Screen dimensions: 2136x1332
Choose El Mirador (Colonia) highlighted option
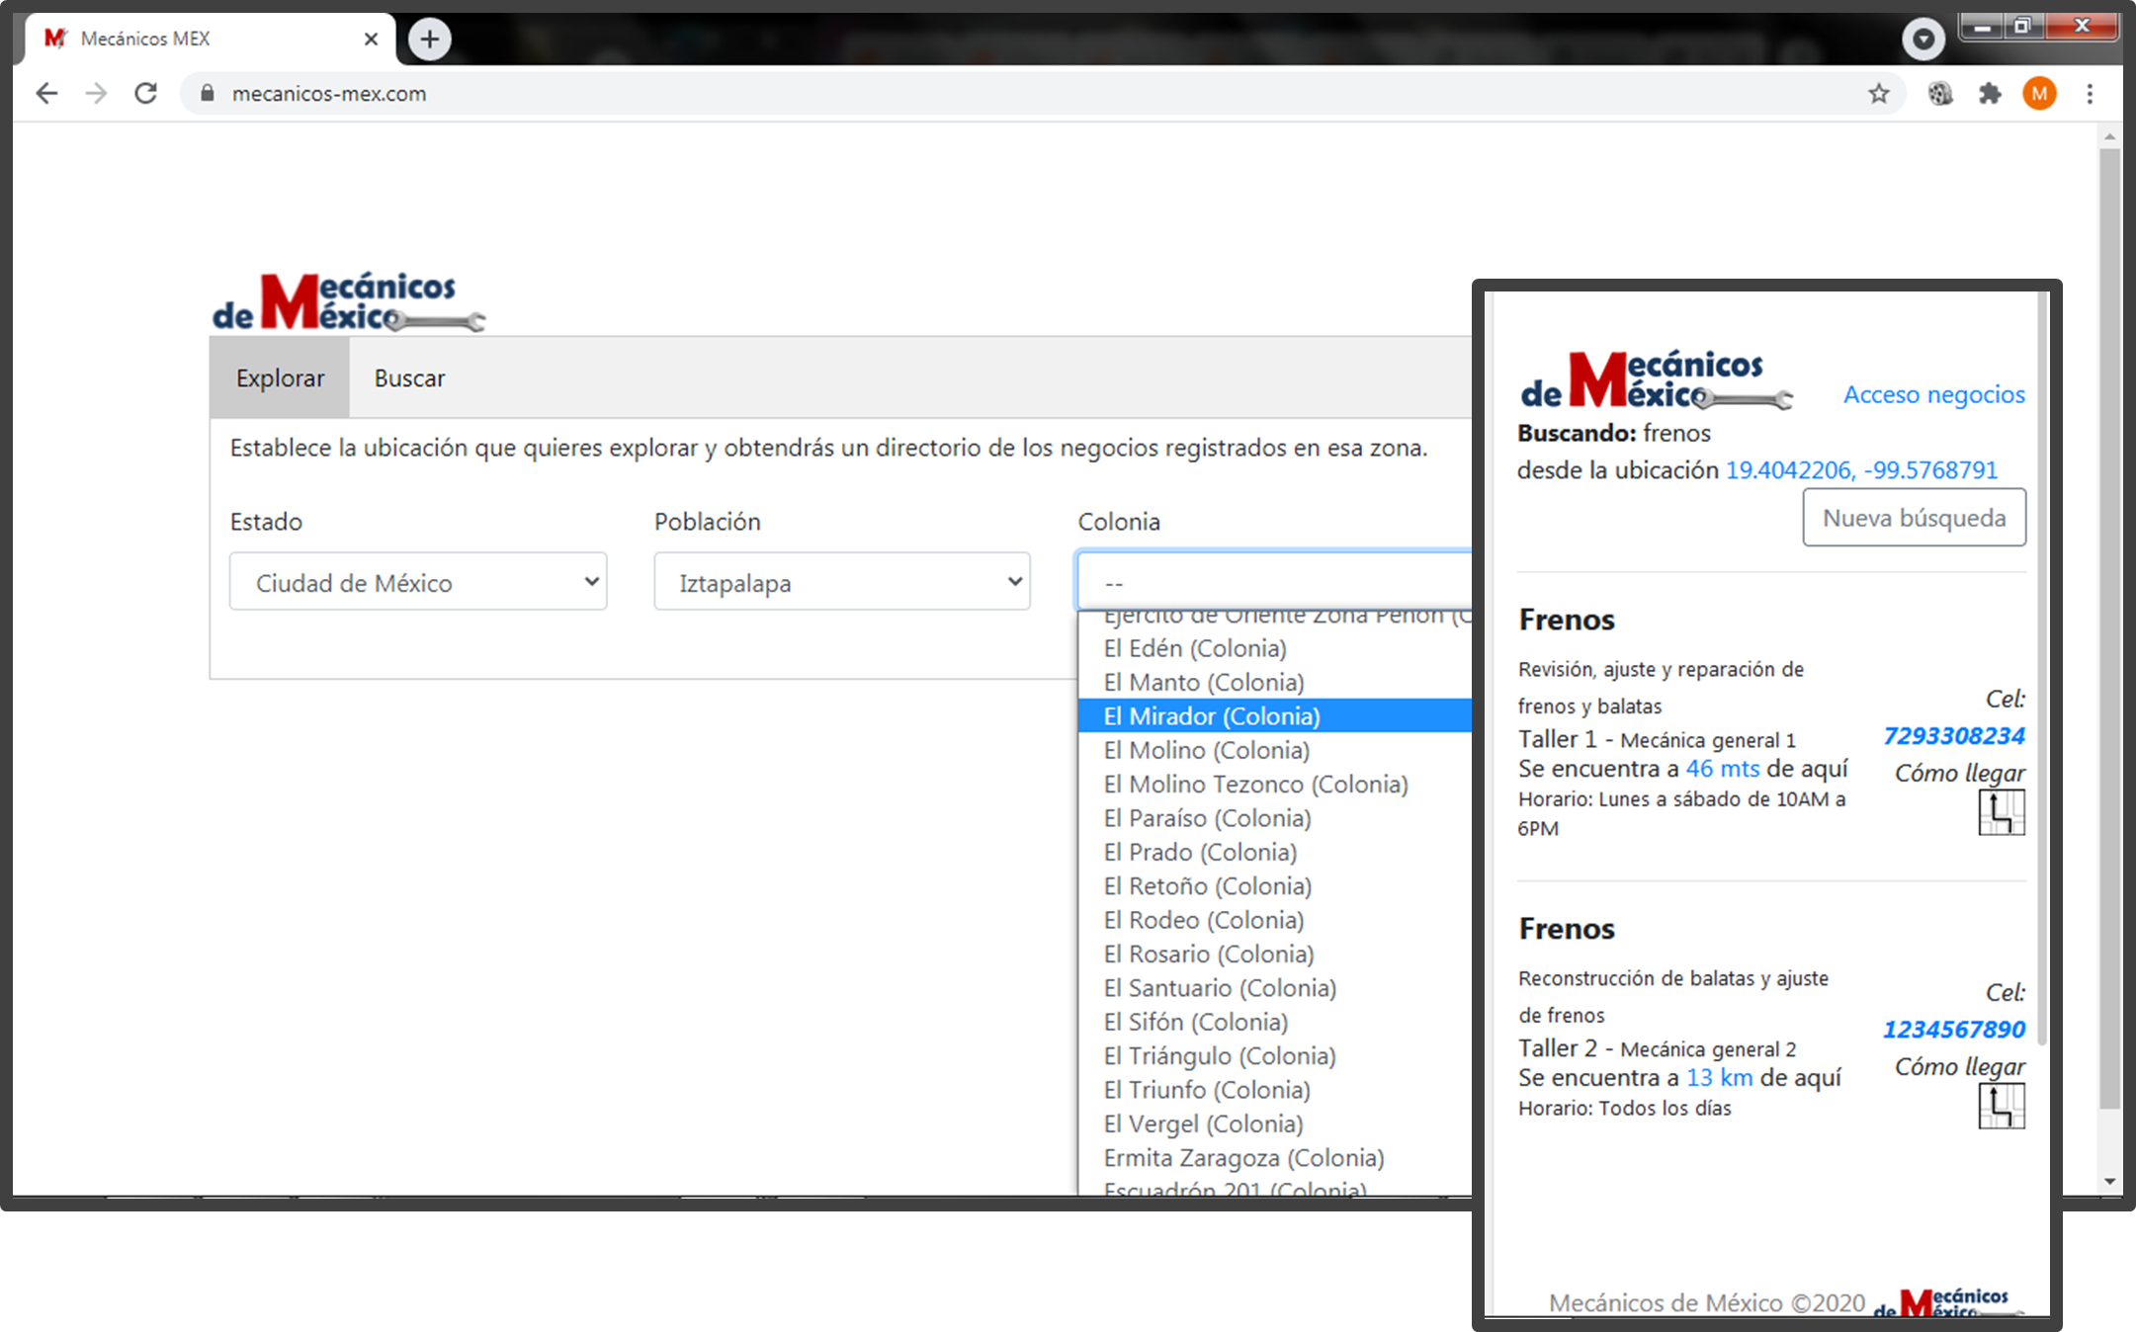(x=1274, y=715)
